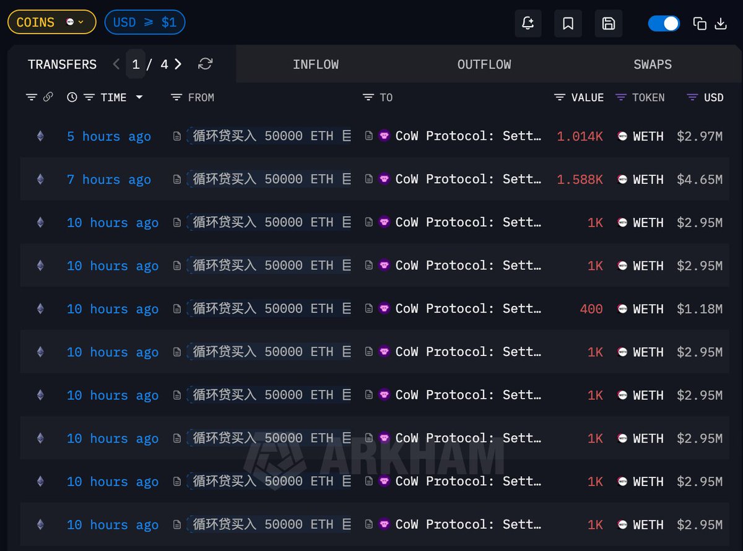Viewport: 743px width, 551px height.
Task: Open the FROM column filter
Action: tap(176, 97)
